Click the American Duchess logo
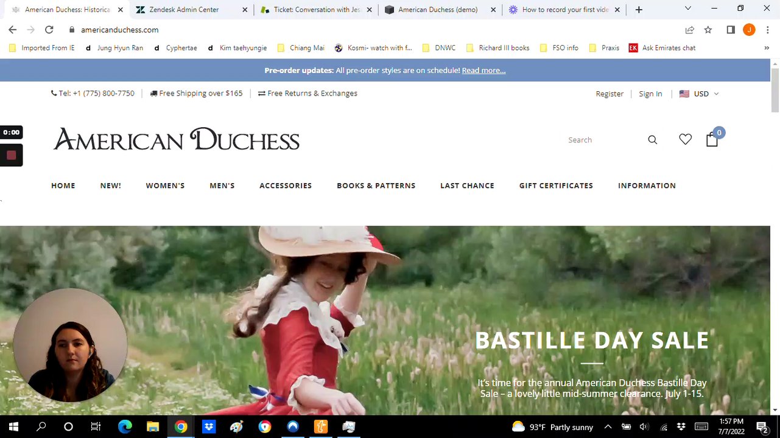Screen dimensions: 780x438 [x=177, y=139]
